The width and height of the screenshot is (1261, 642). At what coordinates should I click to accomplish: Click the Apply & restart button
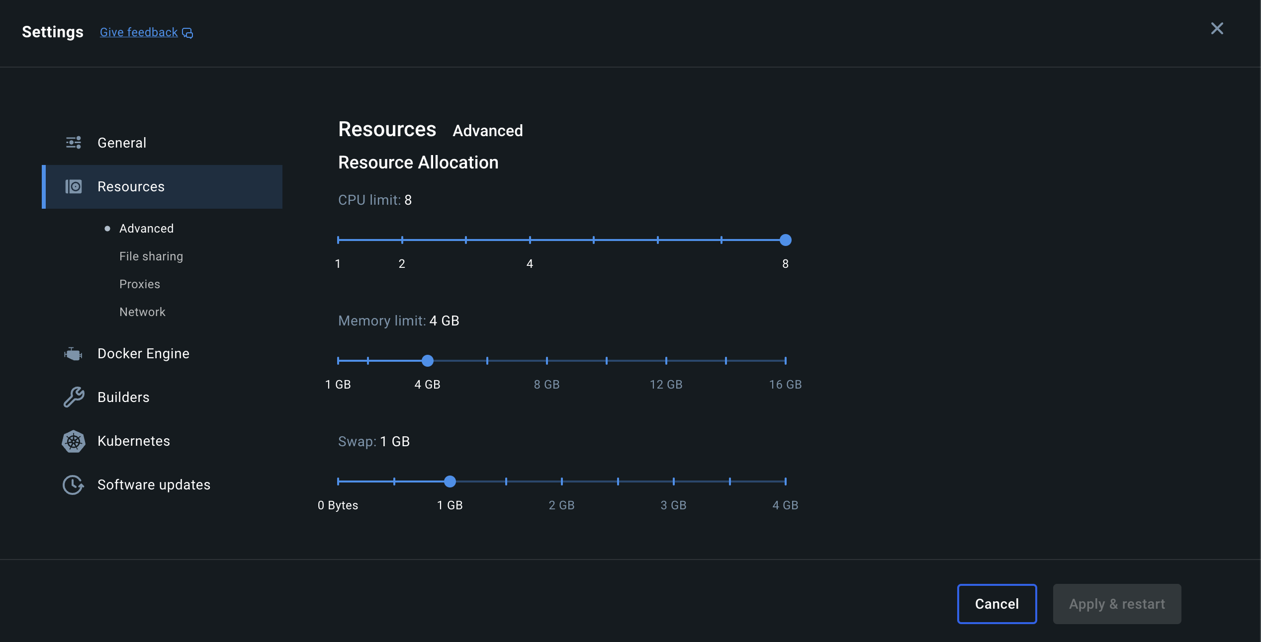pyautogui.click(x=1117, y=604)
